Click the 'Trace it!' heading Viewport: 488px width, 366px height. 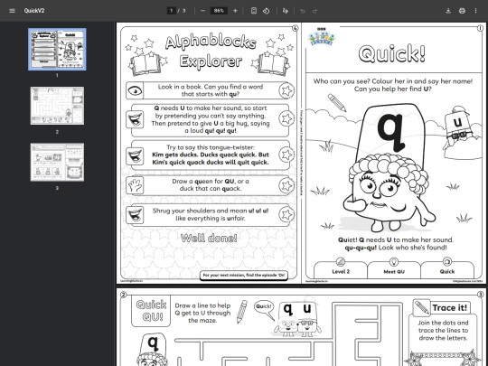pos(450,308)
